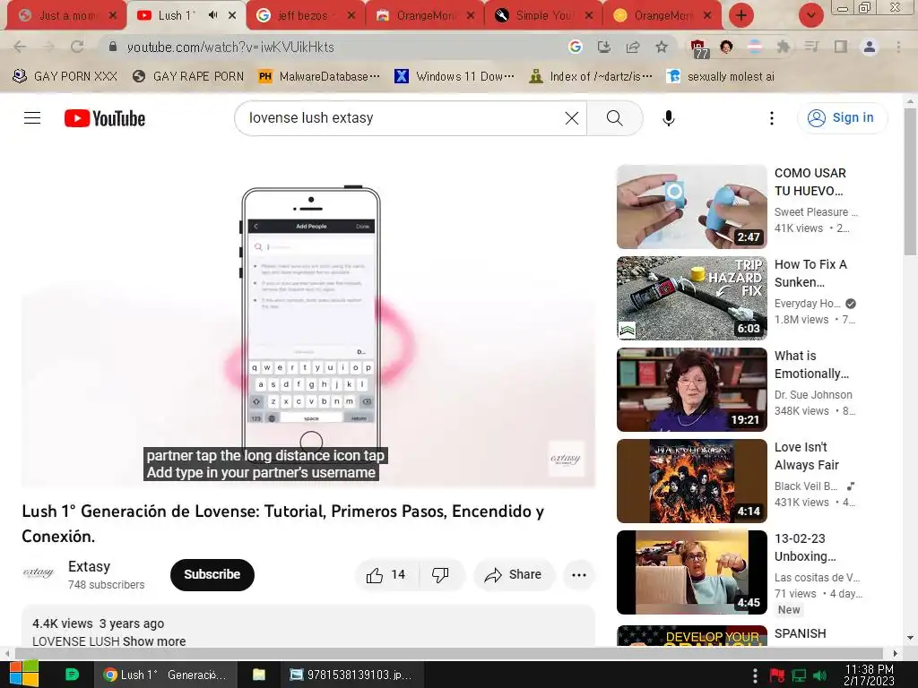The height and width of the screenshot is (688, 918).
Task: Open the Windows Start button
Action: pos(24,674)
